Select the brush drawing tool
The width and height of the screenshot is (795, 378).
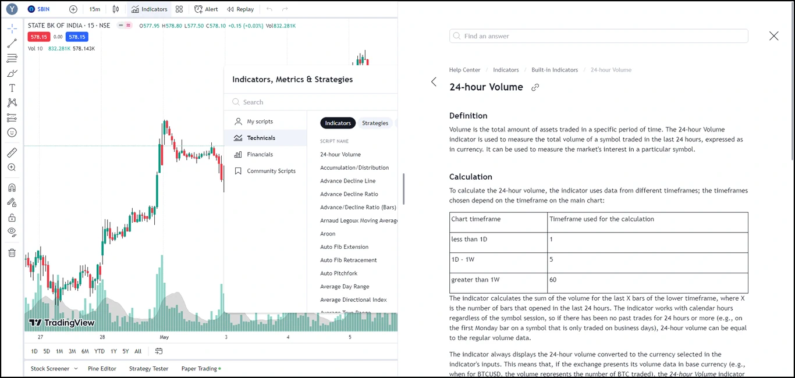click(12, 73)
